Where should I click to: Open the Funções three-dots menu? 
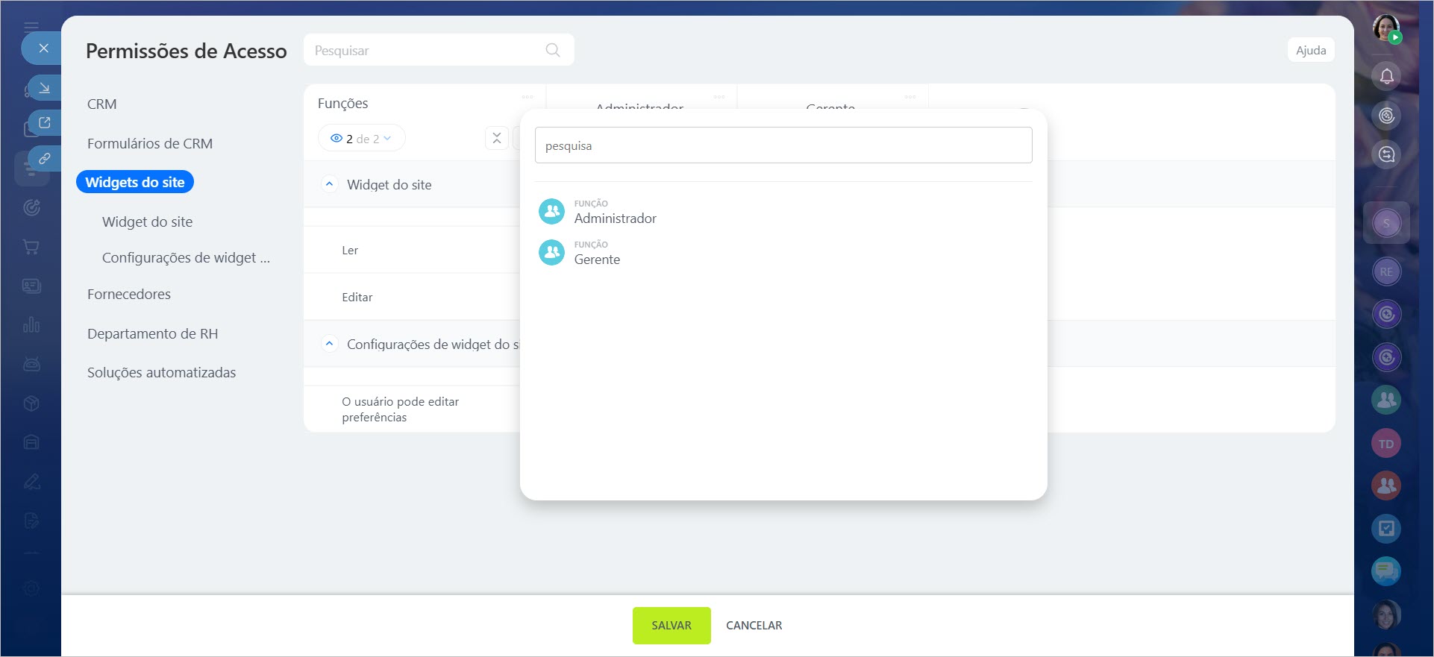click(527, 97)
